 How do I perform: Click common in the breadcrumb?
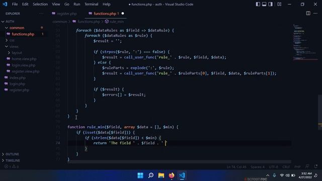[60, 22]
